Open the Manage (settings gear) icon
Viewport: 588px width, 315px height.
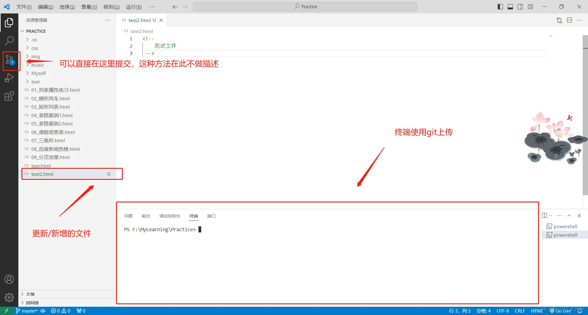coord(9,297)
